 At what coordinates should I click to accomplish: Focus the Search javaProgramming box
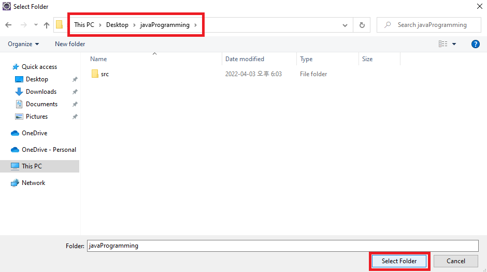[x=428, y=25]
